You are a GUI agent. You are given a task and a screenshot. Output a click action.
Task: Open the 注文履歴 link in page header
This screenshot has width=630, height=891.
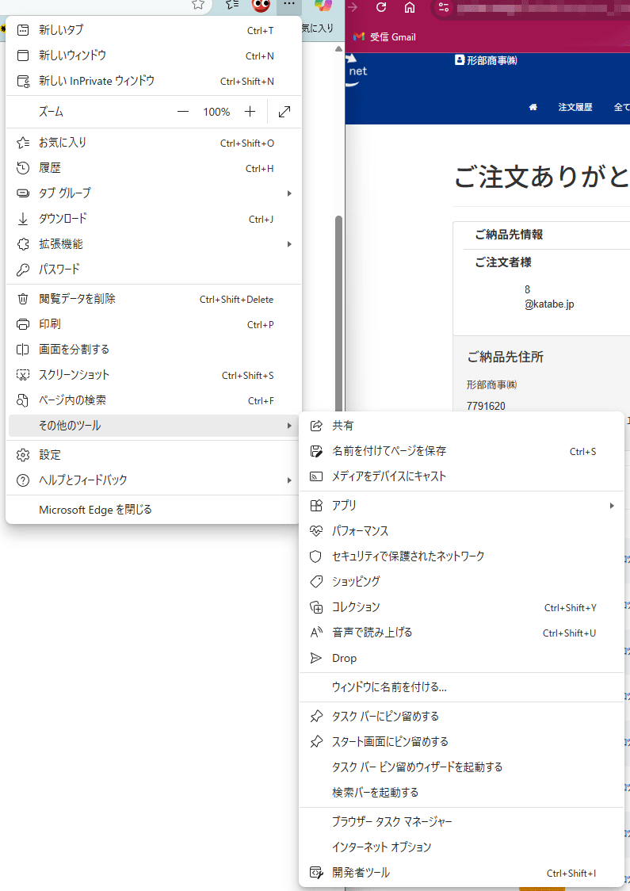575,107
